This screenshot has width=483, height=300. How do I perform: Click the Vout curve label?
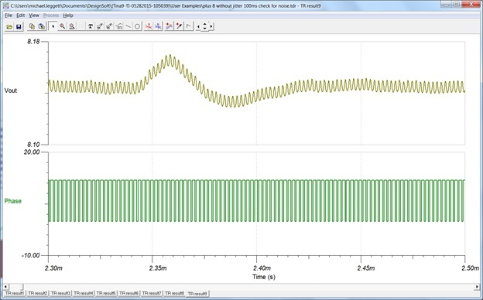click(11, 90)
